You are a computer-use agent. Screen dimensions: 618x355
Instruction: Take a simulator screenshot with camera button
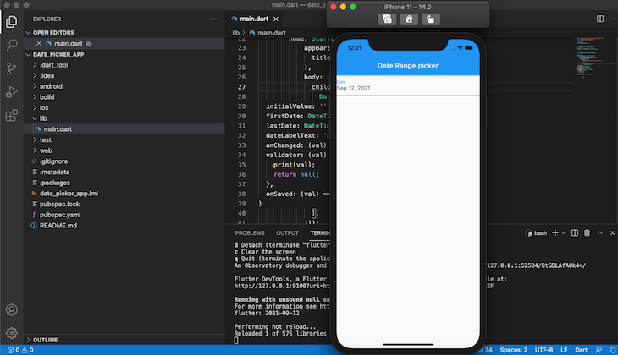(x=387, y=19)
